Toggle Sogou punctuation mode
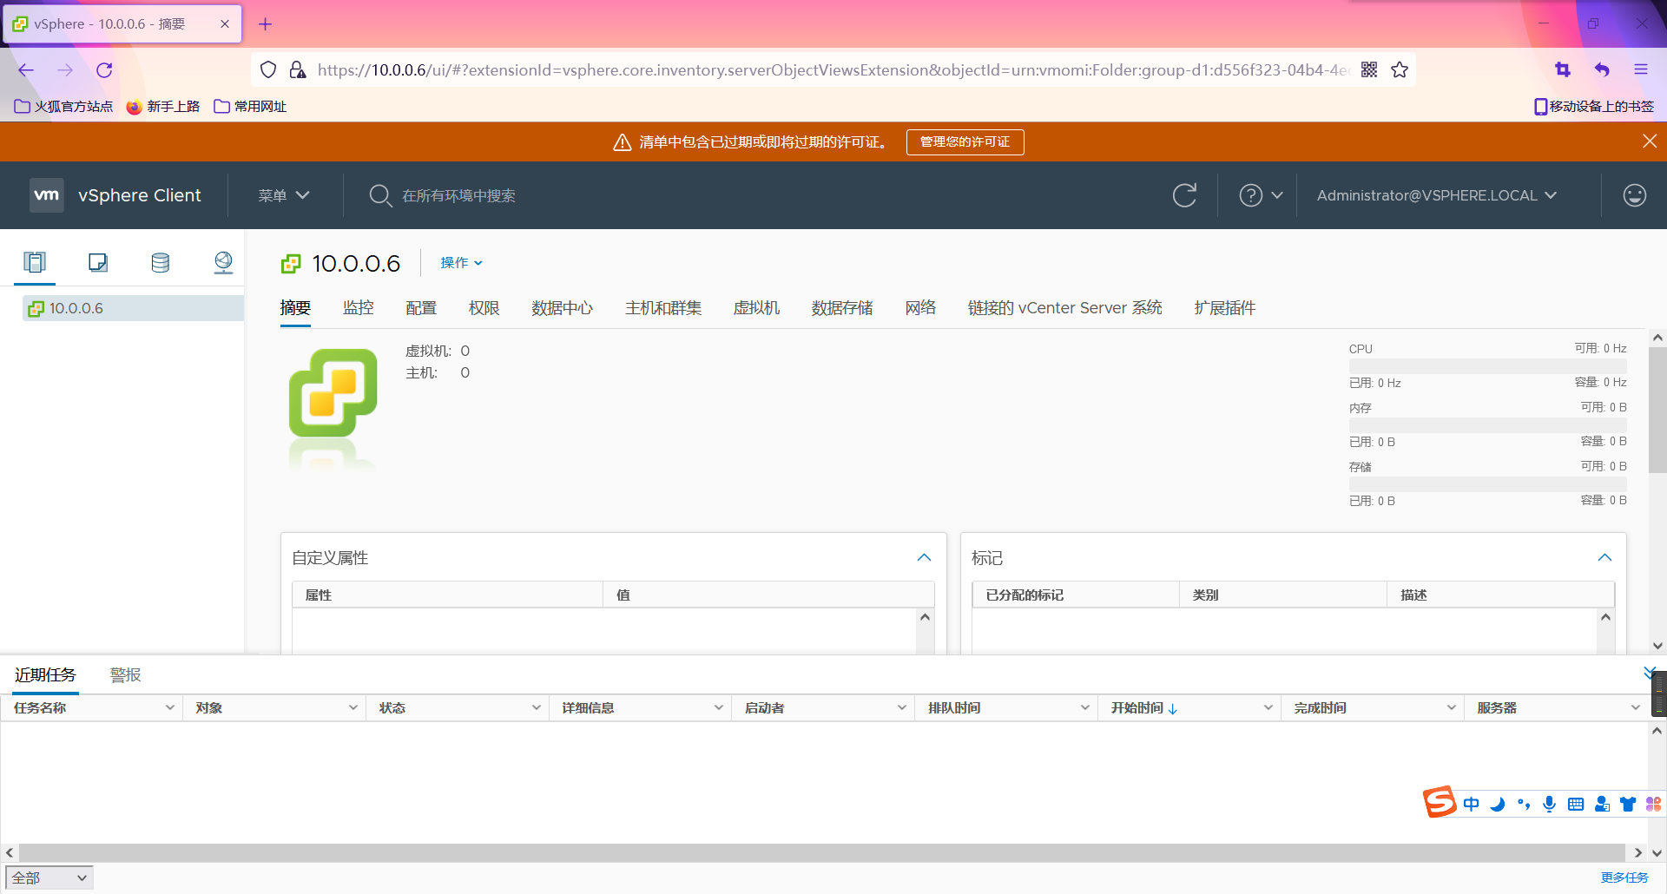1667x894 pixels. coord(1524,804)
